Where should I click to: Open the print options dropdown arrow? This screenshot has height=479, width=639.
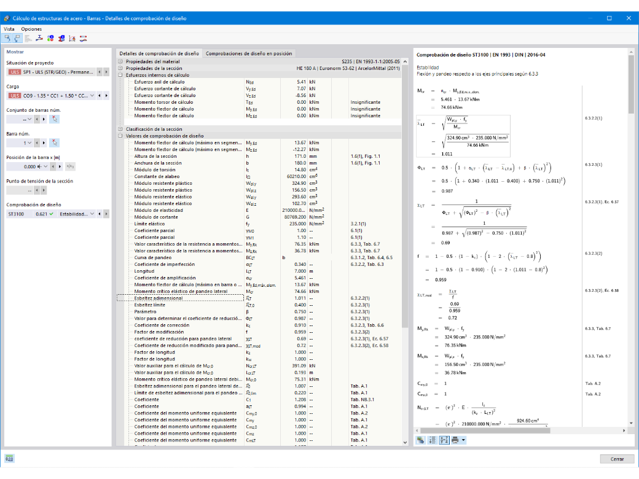pyautogui.click(x=463, y=440)
